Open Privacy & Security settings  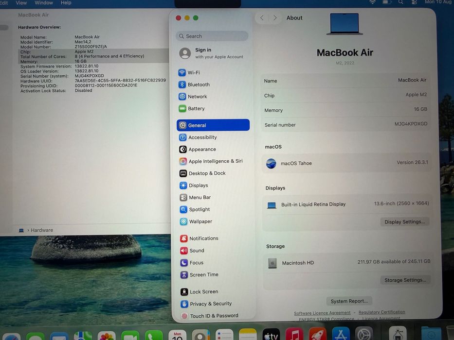tap(206, 304)
